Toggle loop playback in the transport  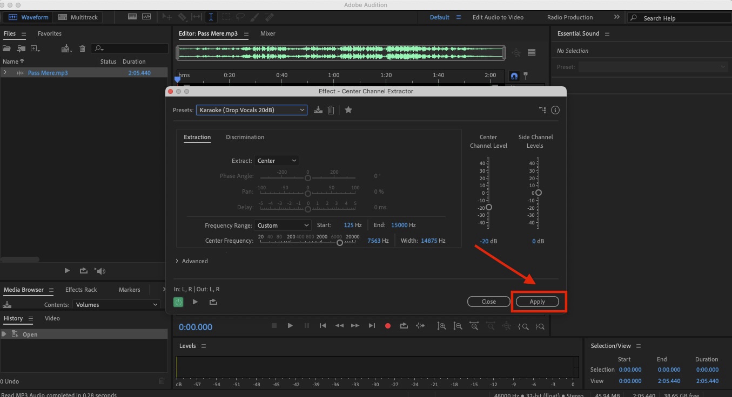404,326
